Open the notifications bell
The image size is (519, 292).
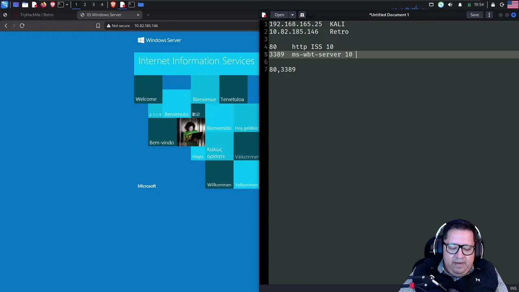pos(460,4)
